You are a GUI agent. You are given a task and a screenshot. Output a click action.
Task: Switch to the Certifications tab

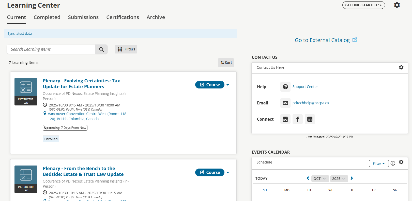123,17
